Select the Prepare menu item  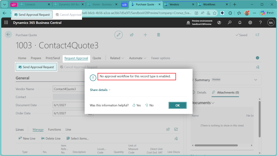(36, 58)
